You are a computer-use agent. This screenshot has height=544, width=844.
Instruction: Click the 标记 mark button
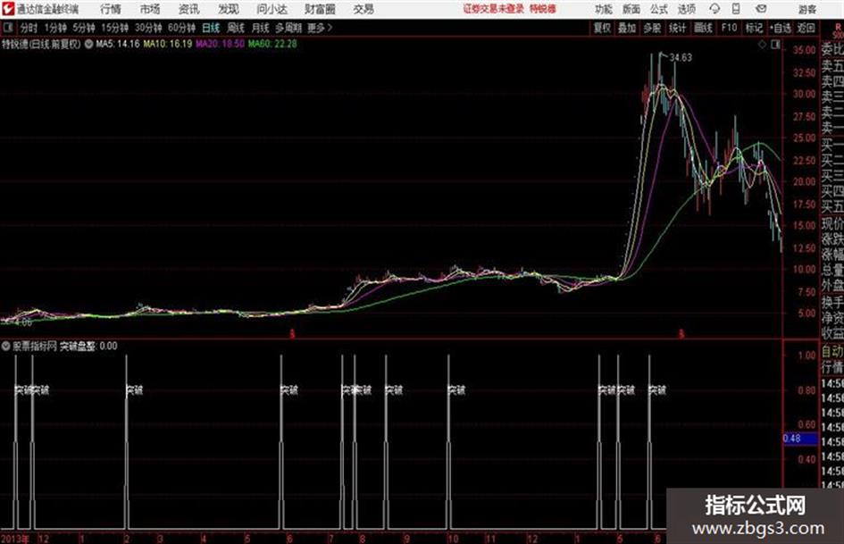point(754,28)
